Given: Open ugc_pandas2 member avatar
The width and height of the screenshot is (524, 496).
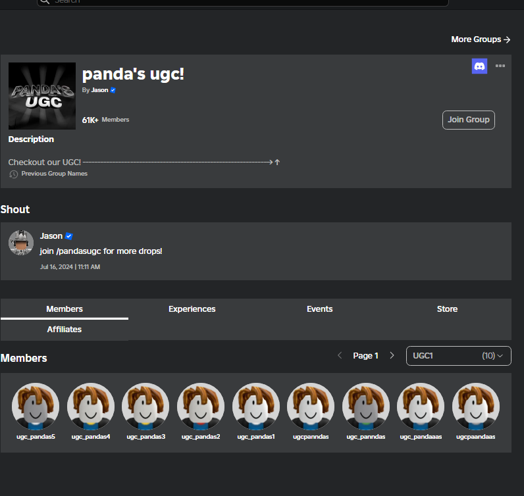Looking at the screenshot, I should point(201,407).
